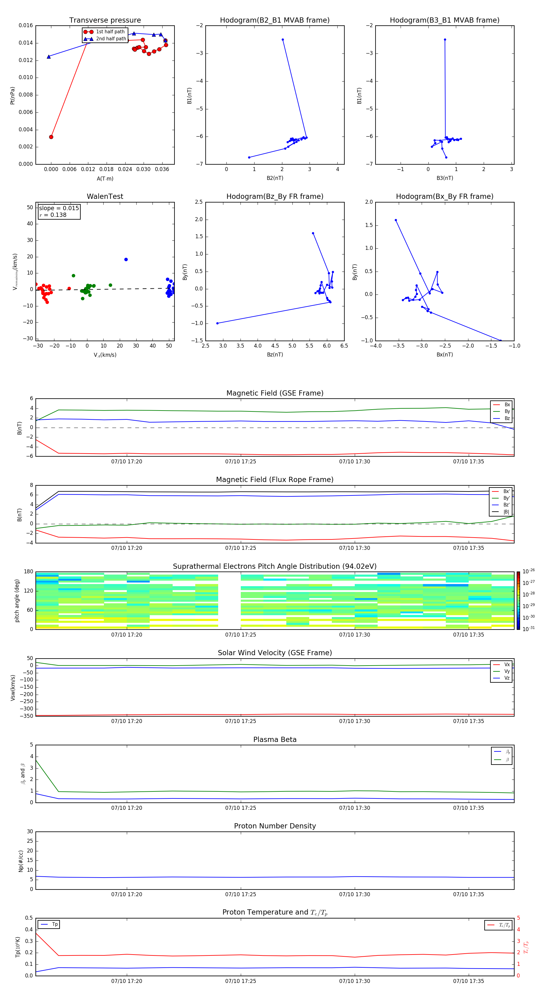The width and height of the screenshot is (550, 1008).
Task: Select By in the GSE magnetic field legend
Action: point(501,412)
